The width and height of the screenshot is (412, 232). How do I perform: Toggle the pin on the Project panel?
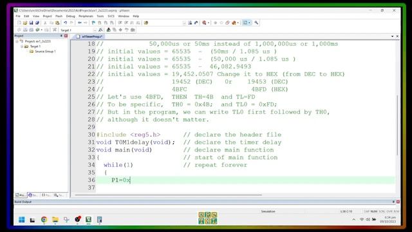62,36
